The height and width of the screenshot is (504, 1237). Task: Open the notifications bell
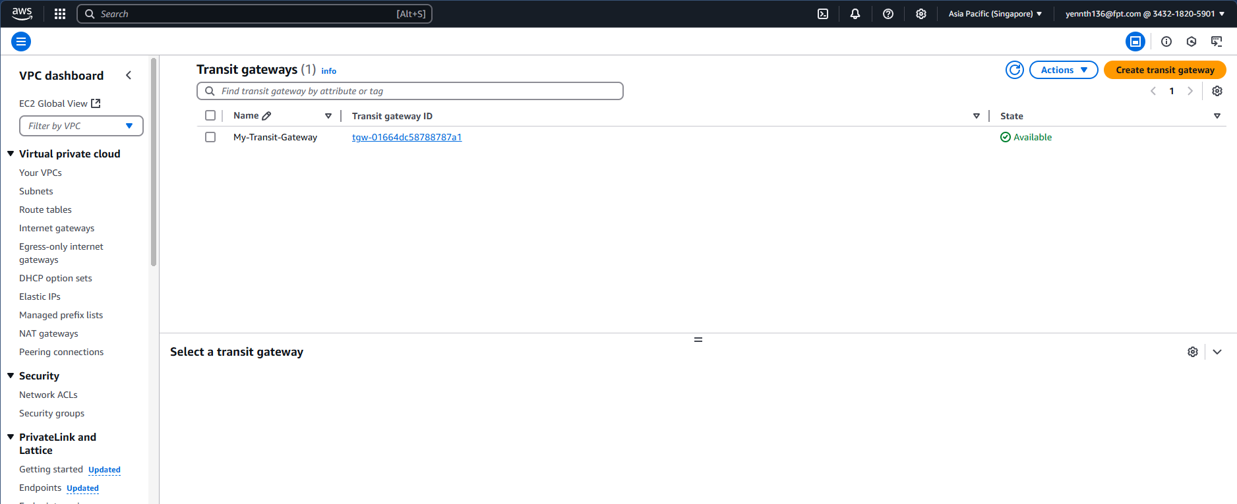pos(855,14)
